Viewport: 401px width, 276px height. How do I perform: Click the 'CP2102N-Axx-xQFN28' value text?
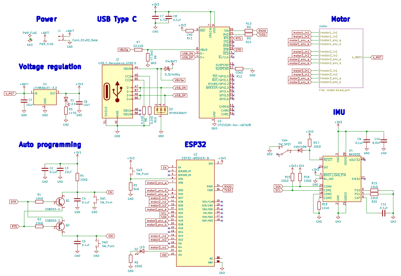[234, 125]
